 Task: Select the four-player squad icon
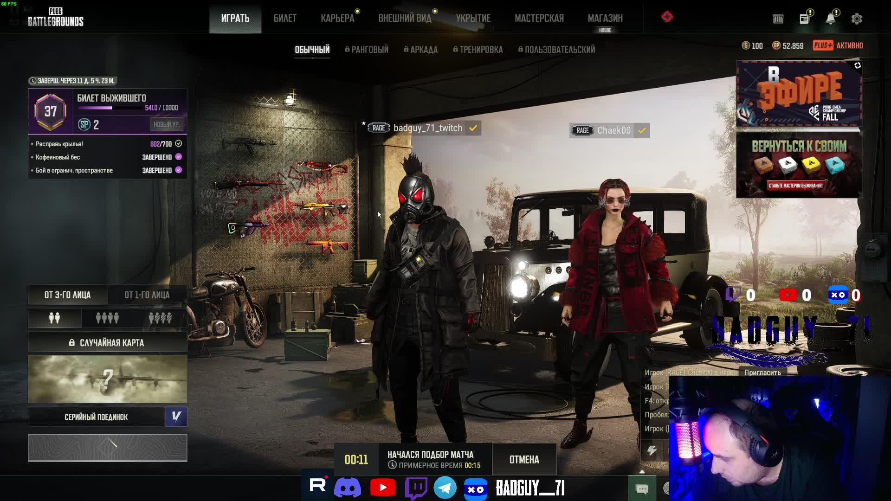click(x=107, y=318)
